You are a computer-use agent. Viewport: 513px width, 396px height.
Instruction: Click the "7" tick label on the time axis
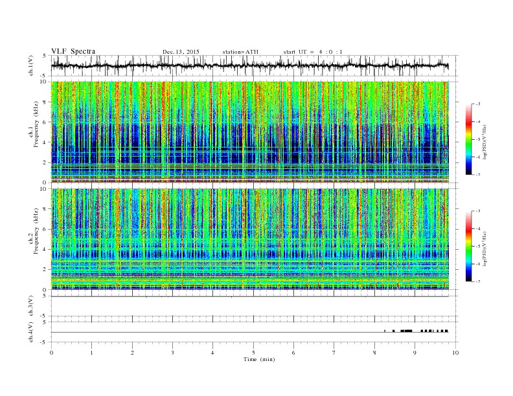tap(334, 353)
